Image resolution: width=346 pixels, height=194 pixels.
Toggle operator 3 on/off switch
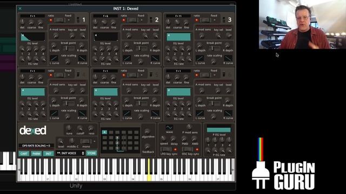click(x=224, y=20)
